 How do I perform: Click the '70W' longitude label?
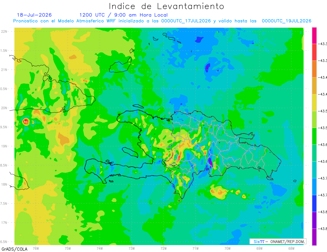coord(228,248)
